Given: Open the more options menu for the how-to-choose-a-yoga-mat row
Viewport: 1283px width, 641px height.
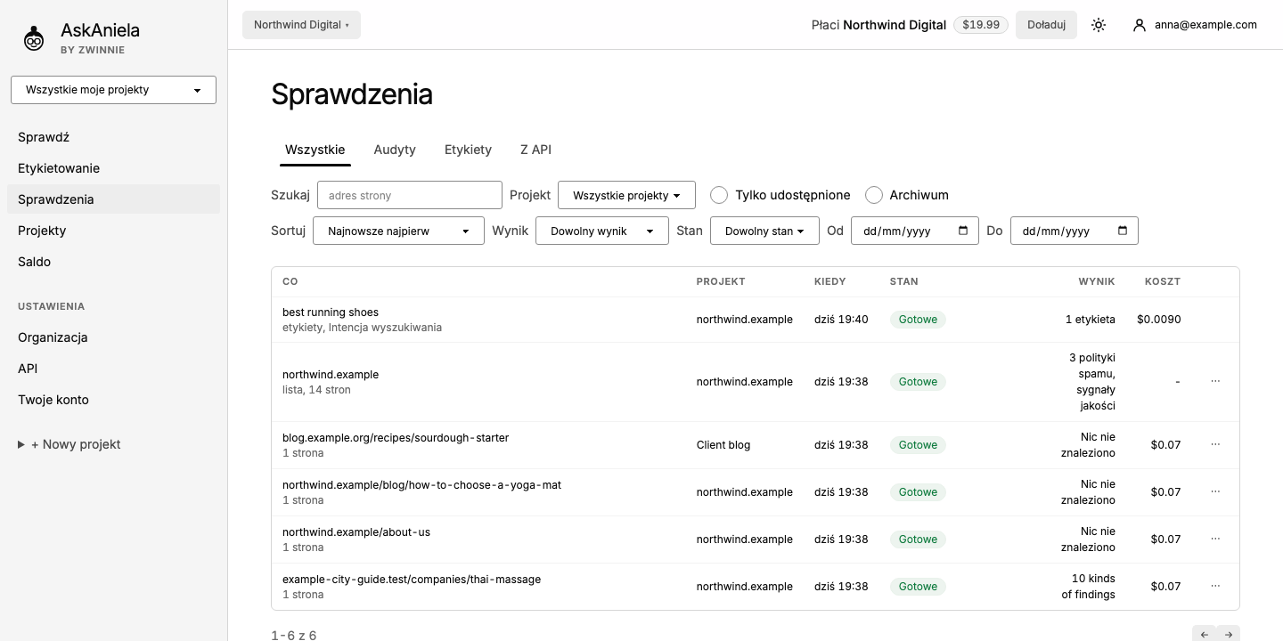Looking at the screenshot, I should click(1215, 491).
